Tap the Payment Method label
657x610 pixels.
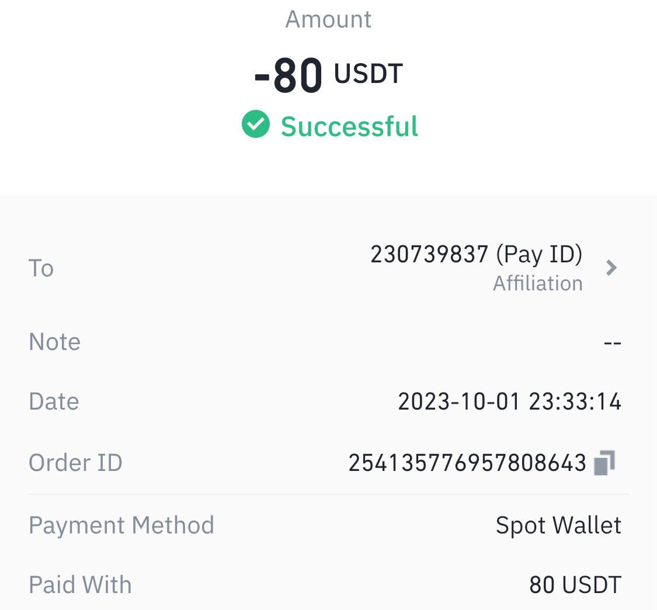pos(121,525)
